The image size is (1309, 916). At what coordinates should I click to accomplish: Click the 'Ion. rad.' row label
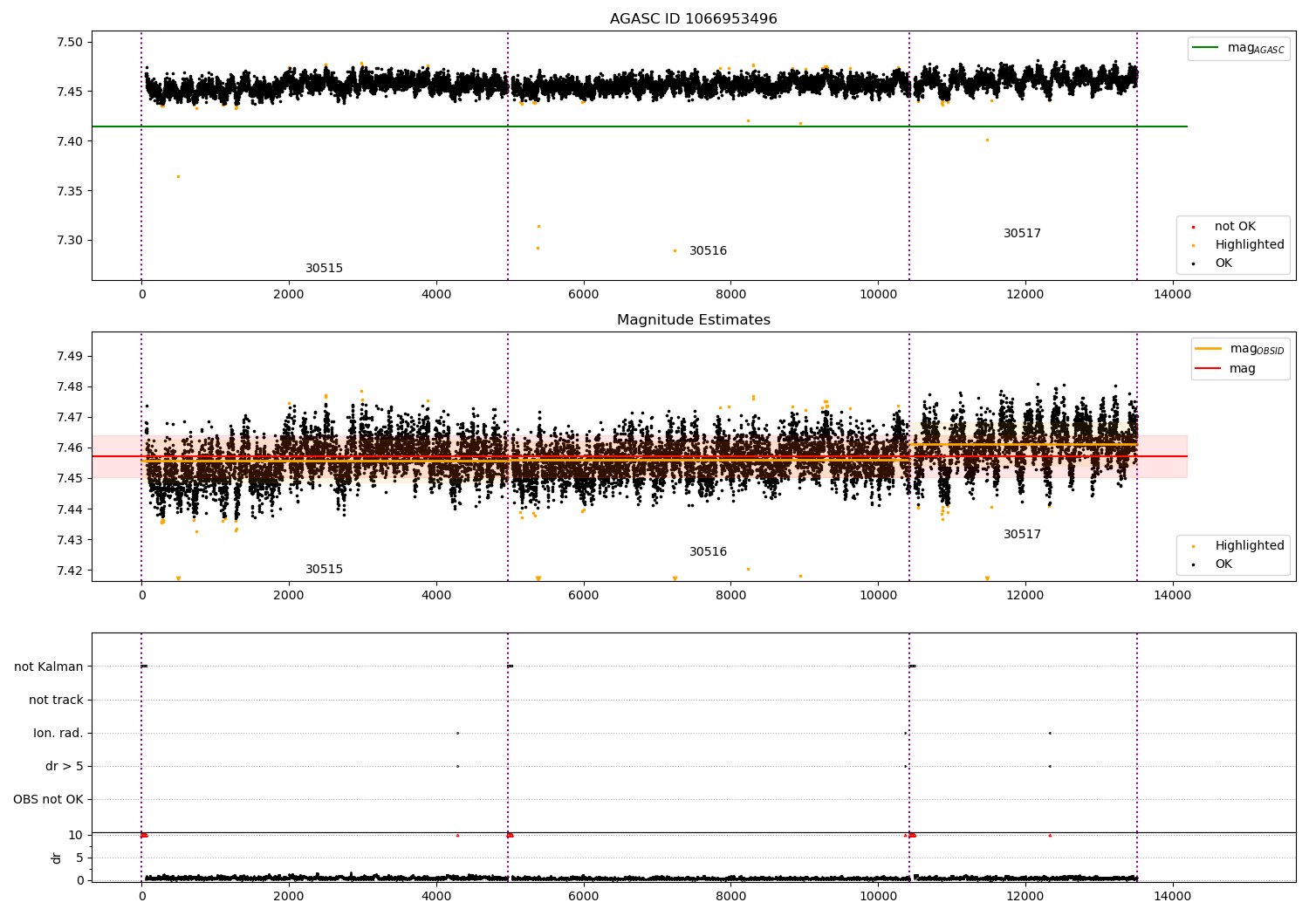[x=58, y=734]
